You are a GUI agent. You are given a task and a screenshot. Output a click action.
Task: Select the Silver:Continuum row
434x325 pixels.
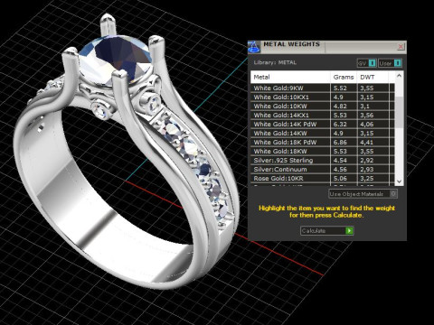pos(323,170)
